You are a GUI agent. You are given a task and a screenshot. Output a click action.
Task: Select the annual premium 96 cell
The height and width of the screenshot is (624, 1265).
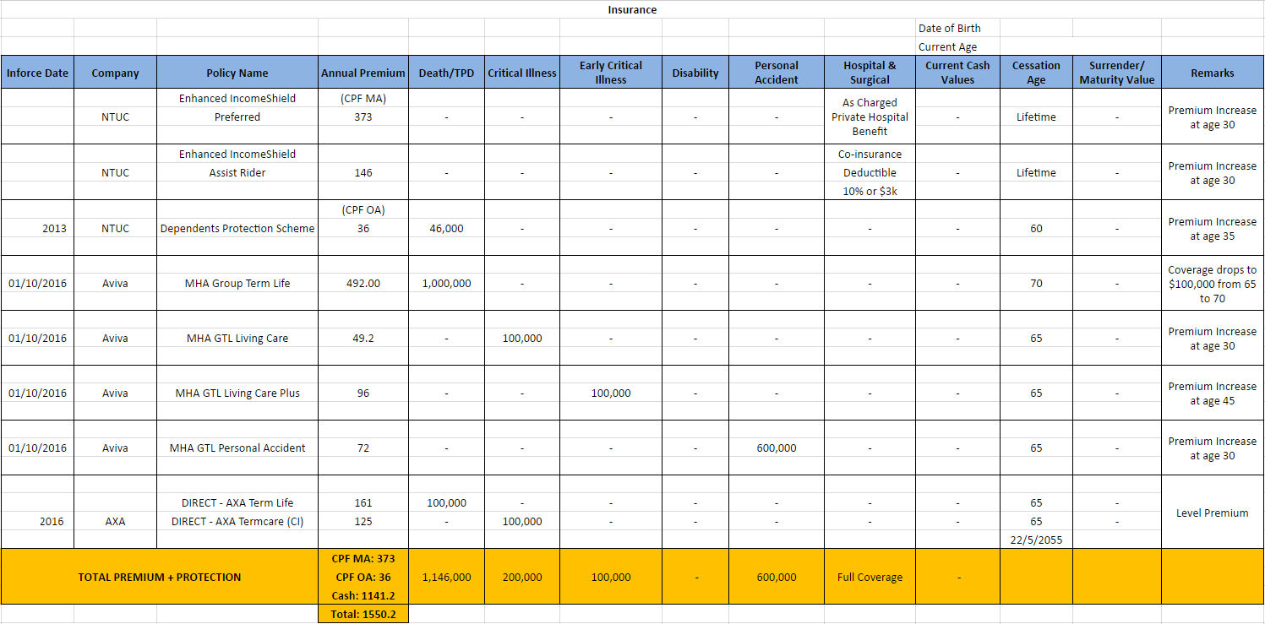tap(363, 393)
